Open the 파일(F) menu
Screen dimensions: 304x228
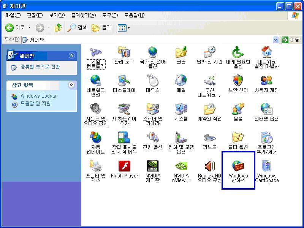(x=13, y=15)
